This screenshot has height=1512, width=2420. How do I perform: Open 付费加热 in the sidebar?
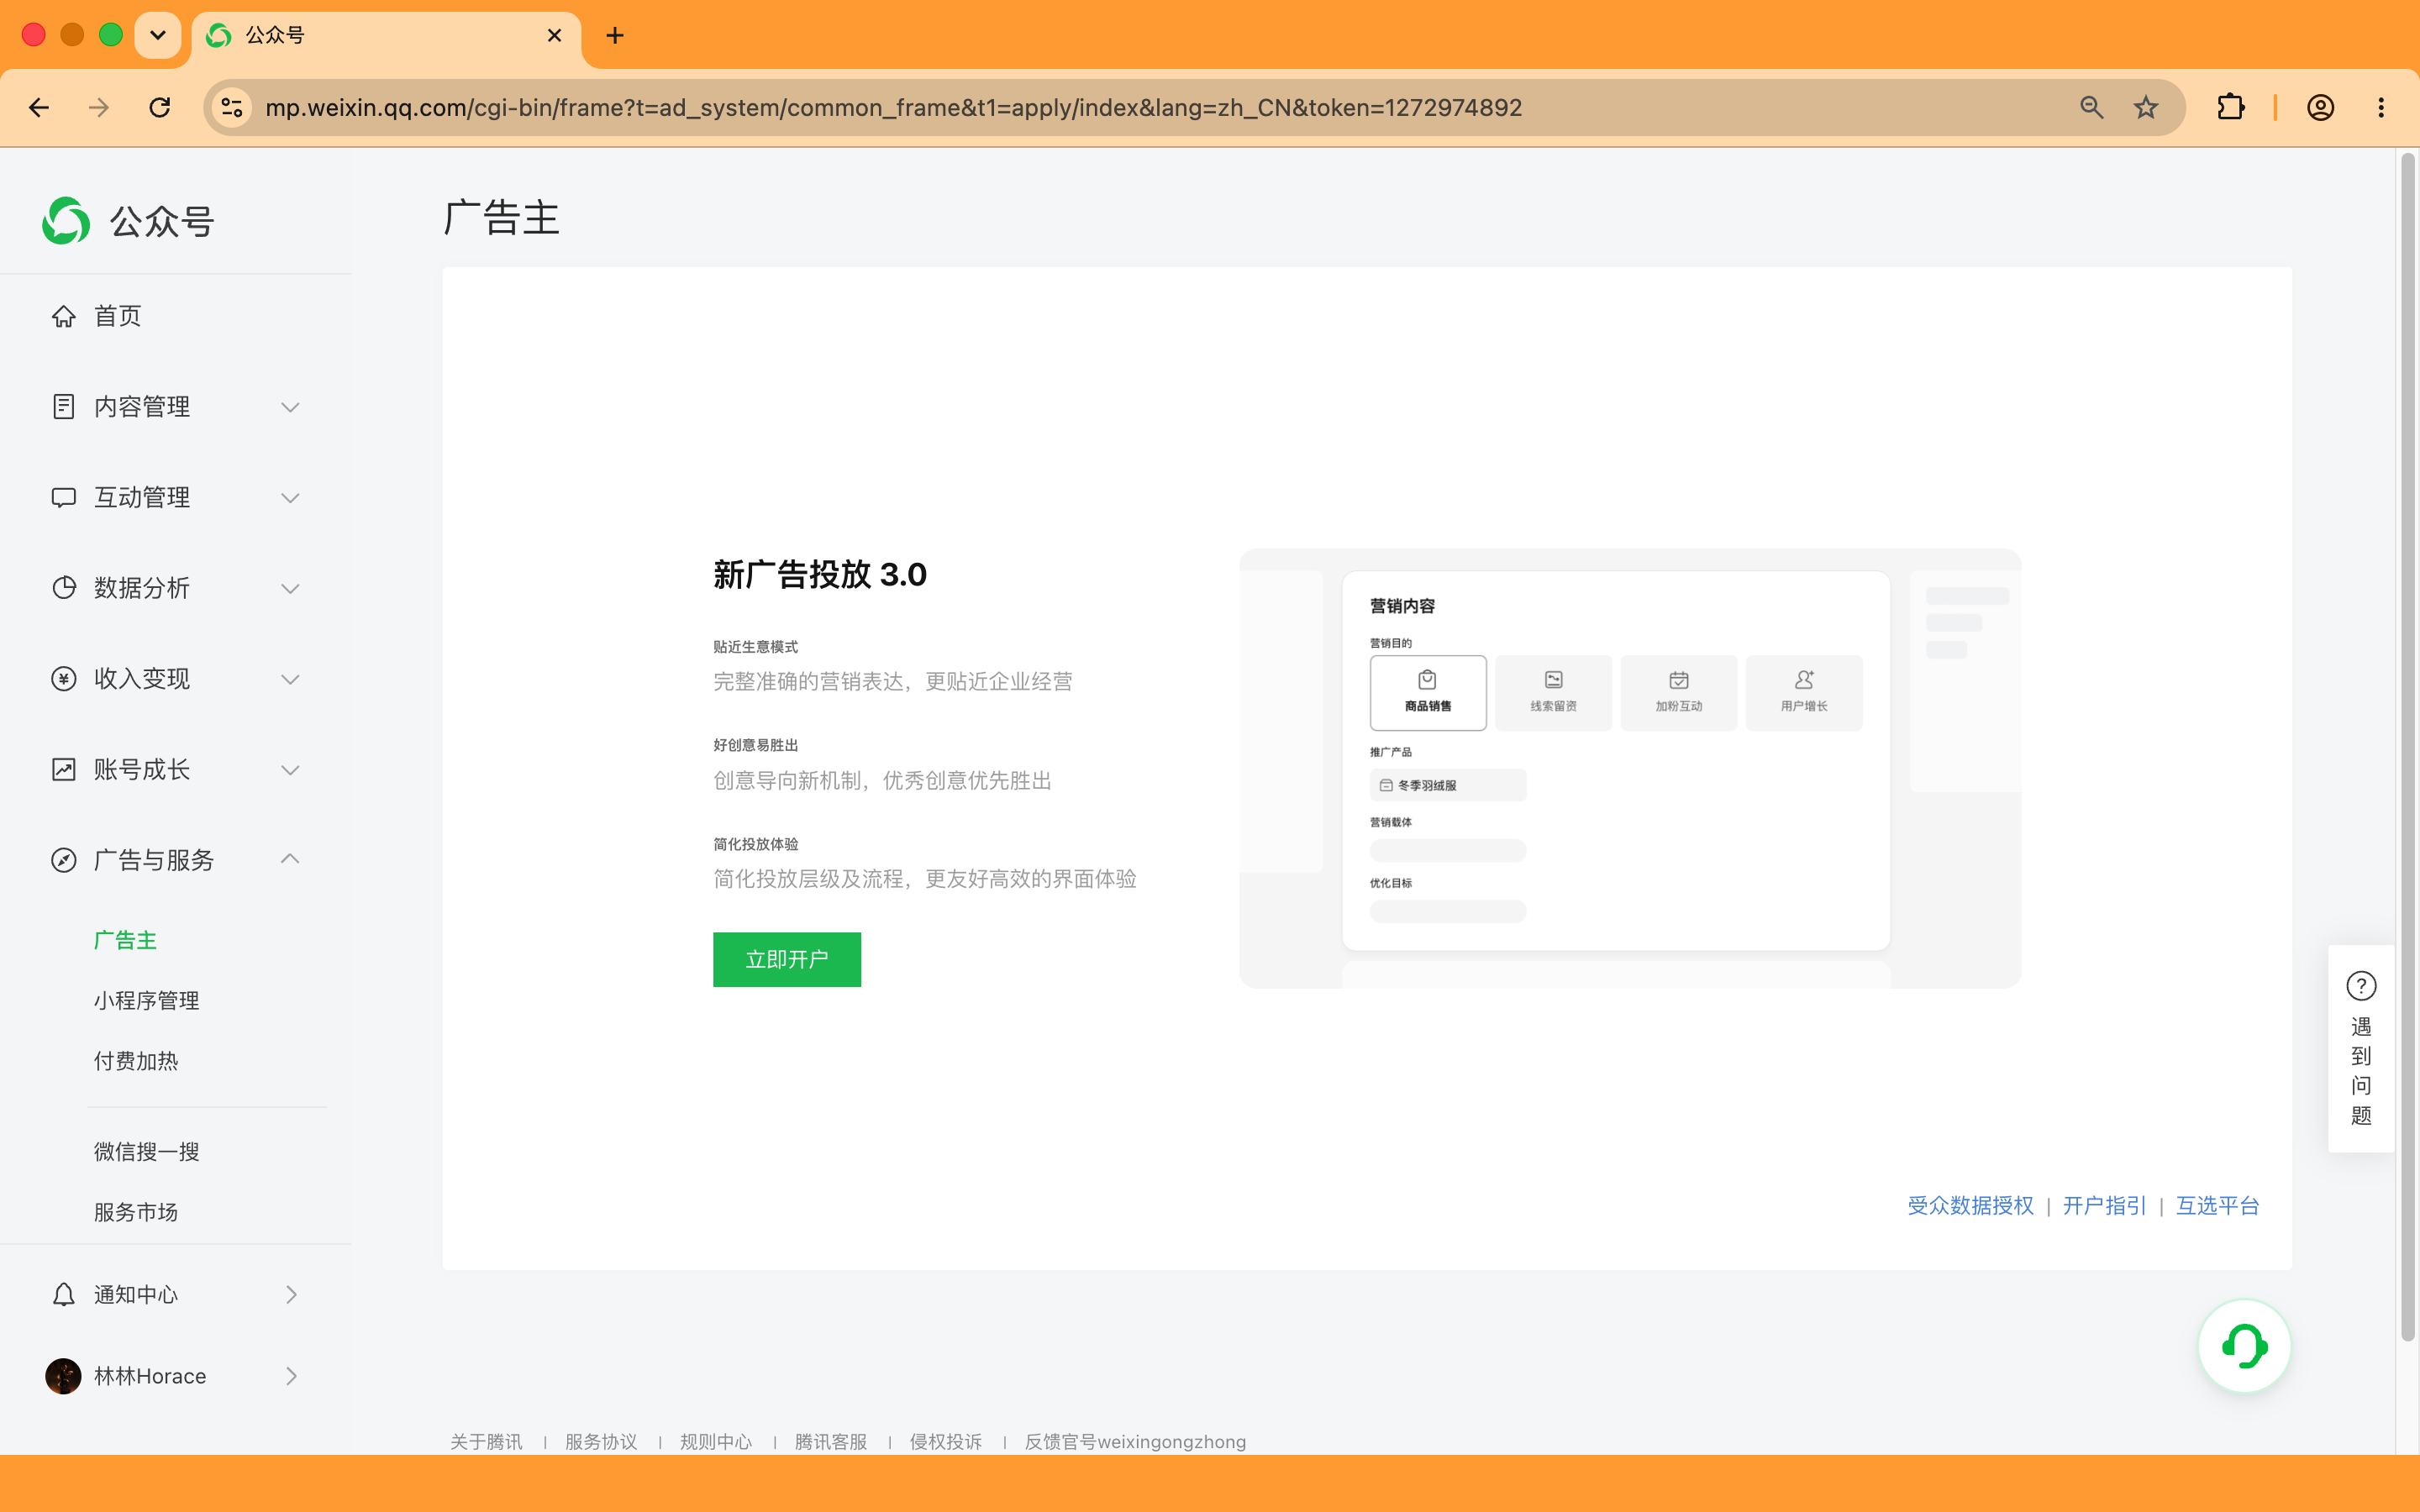coord(136,1061)
